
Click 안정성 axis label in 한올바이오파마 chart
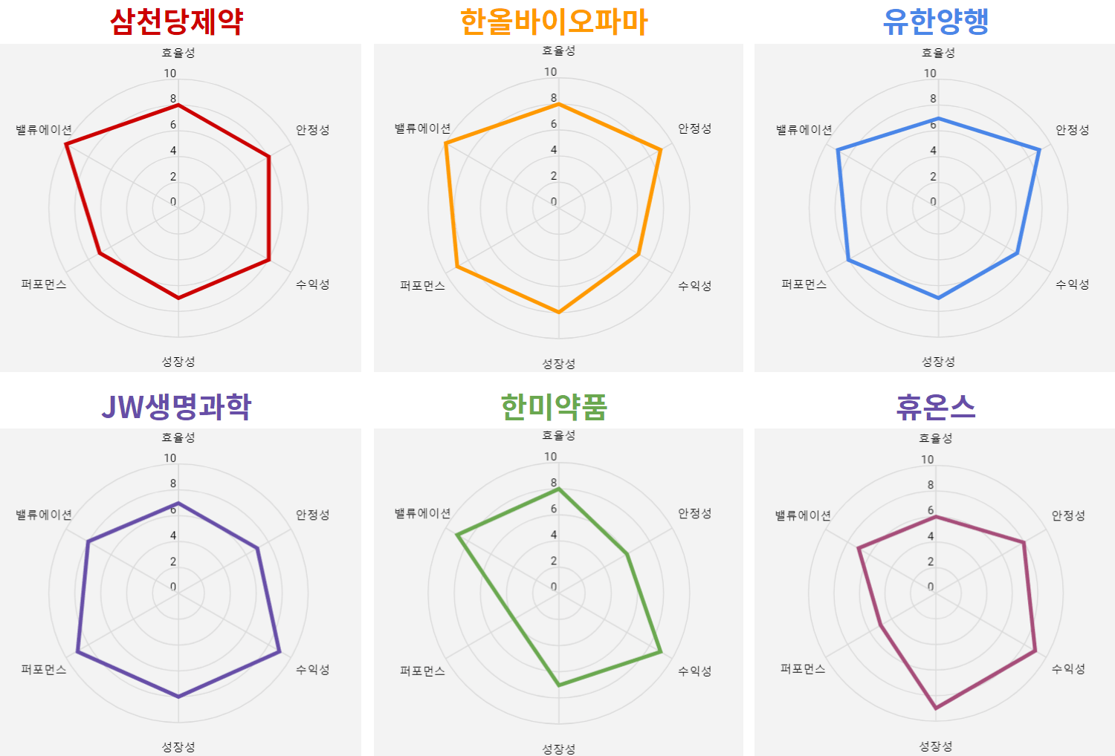[x=694, y=128]
